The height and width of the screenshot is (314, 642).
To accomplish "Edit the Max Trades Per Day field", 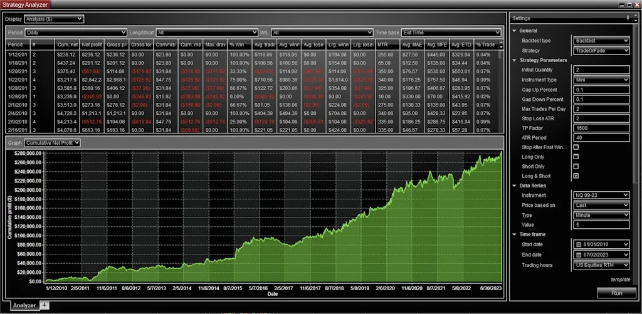I will point(601,109).
